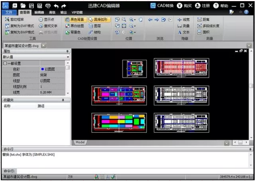Close the 某超市建筑设计图.dwg document tab
The width and height of the screenshot is (255, 181).
point(43,46)
